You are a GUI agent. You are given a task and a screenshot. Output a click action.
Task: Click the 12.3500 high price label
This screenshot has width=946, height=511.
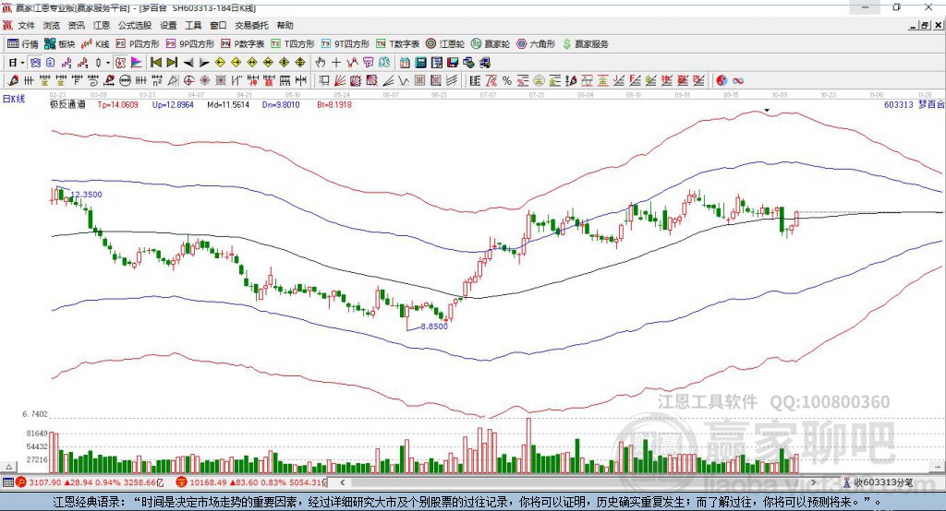[x=87, y=194]
